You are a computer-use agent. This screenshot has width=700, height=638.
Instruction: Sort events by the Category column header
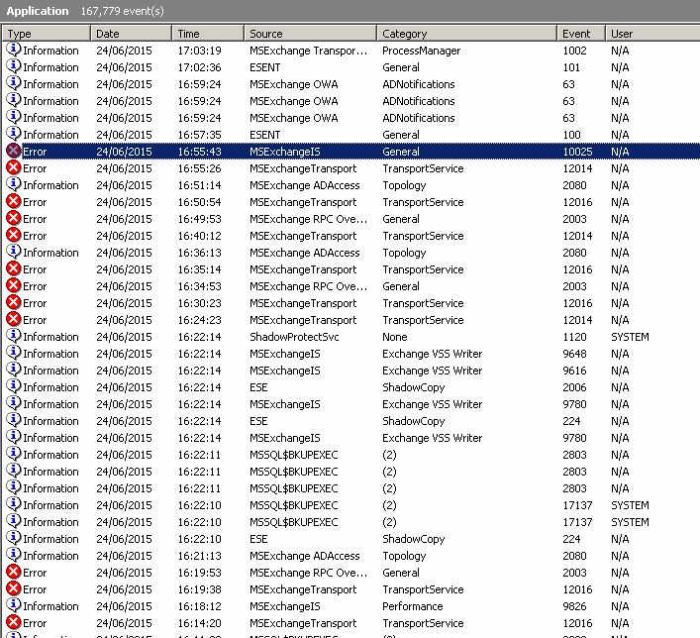[x=466, y=34]
